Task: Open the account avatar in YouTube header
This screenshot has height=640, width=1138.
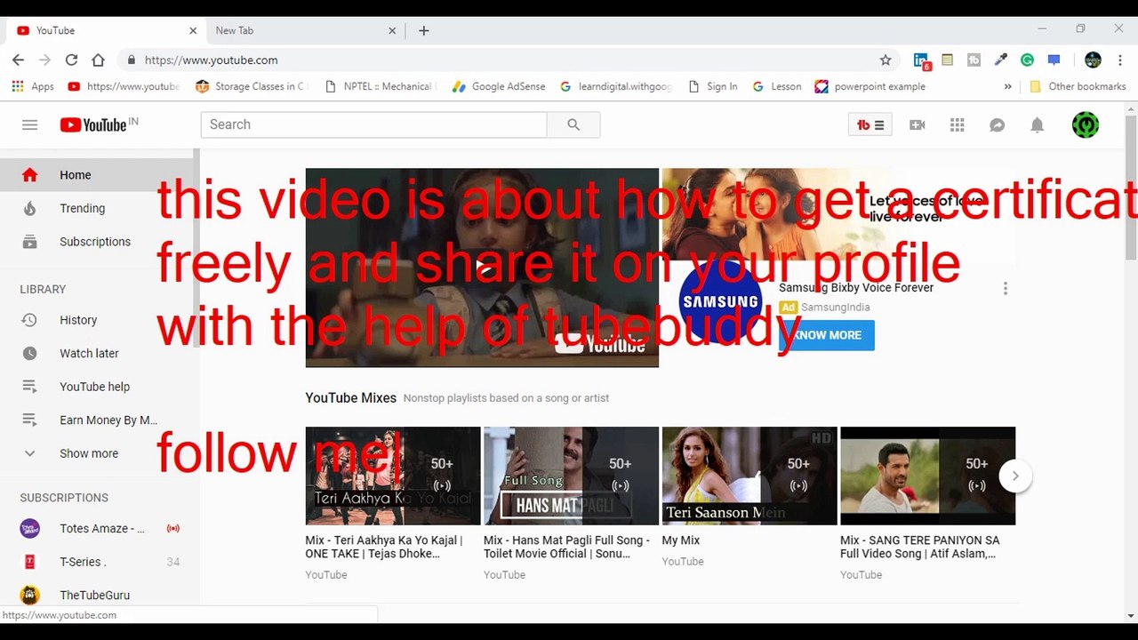Action: click(1086, 125)
